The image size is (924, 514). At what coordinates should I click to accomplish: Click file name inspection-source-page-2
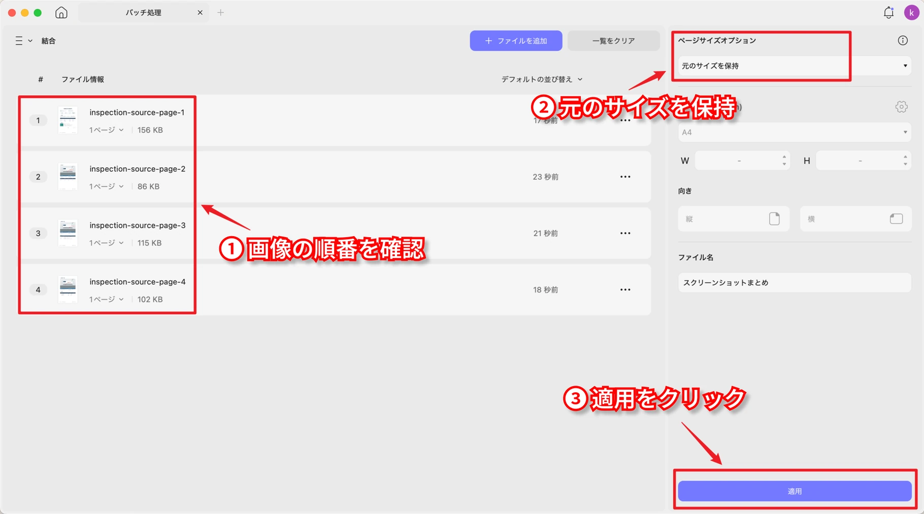coord(138,169)
